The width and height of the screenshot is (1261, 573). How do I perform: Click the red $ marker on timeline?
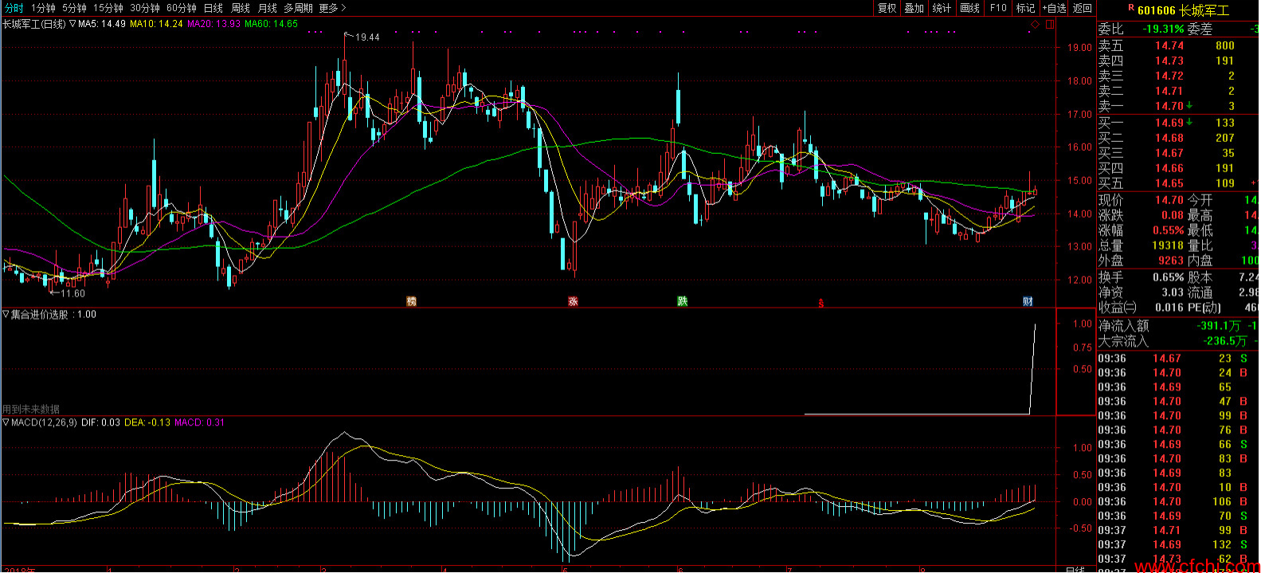pos(820,303)
